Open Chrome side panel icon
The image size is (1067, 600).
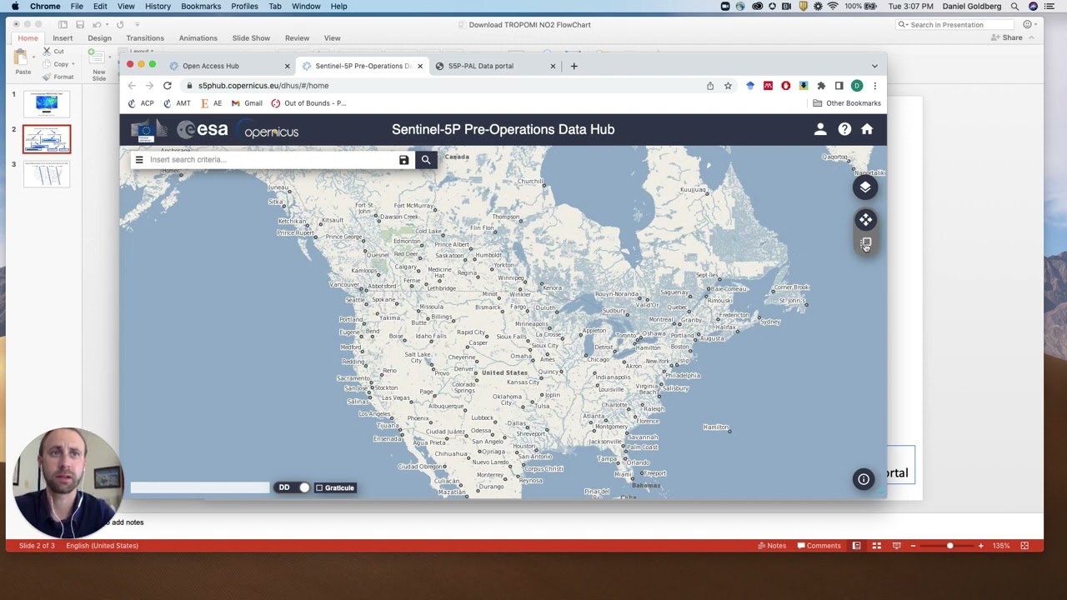pos(839,86)
